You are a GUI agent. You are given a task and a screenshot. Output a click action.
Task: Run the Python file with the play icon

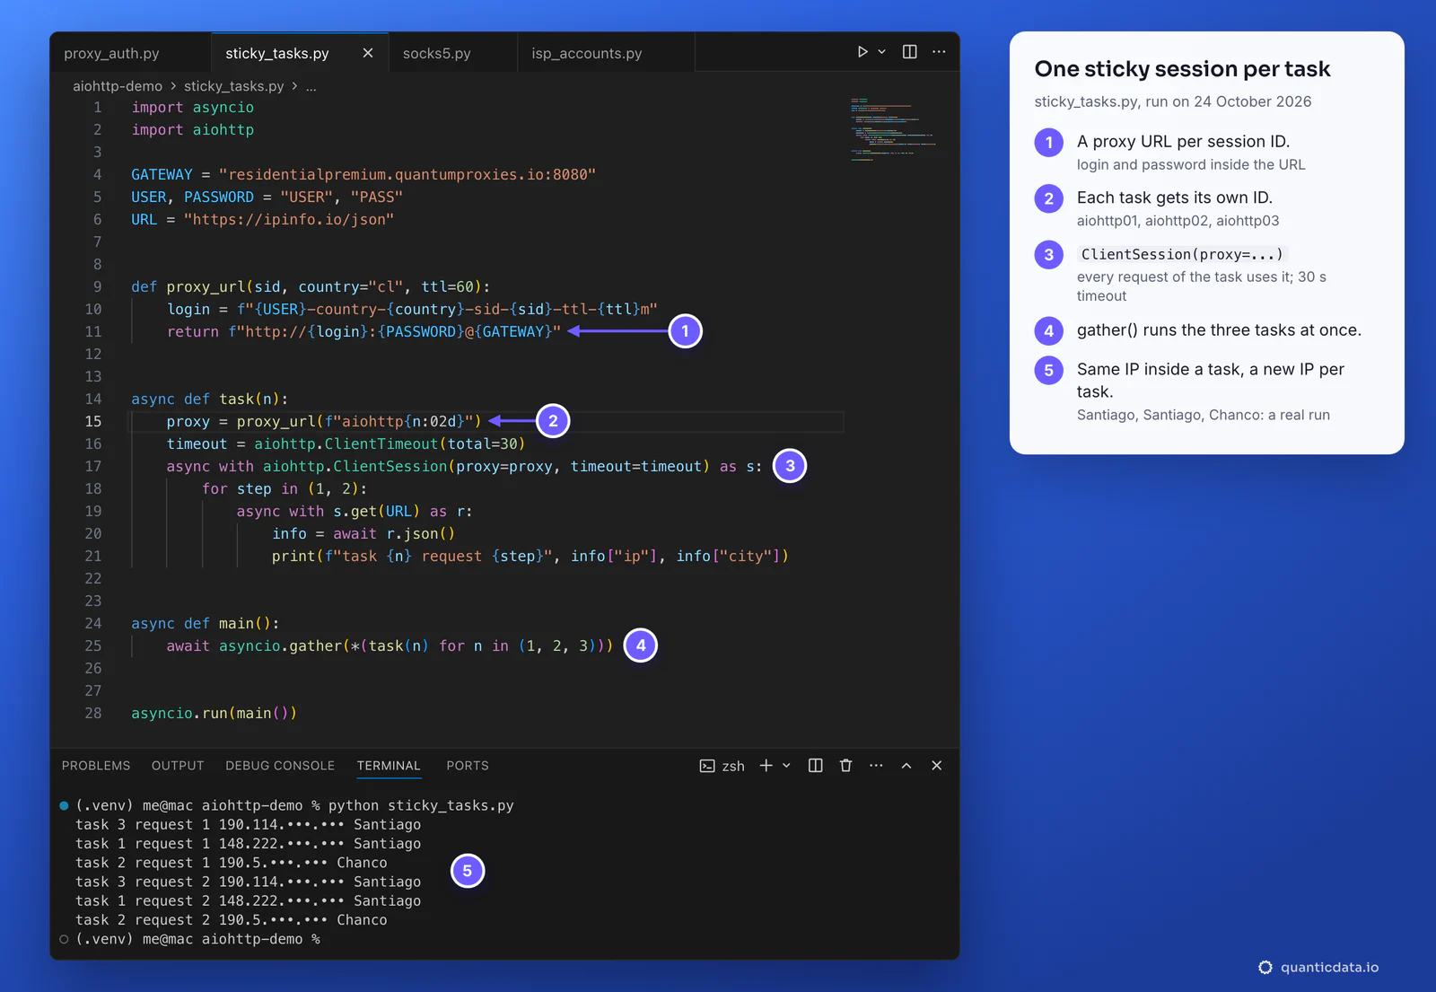click(x=862, y=52)
